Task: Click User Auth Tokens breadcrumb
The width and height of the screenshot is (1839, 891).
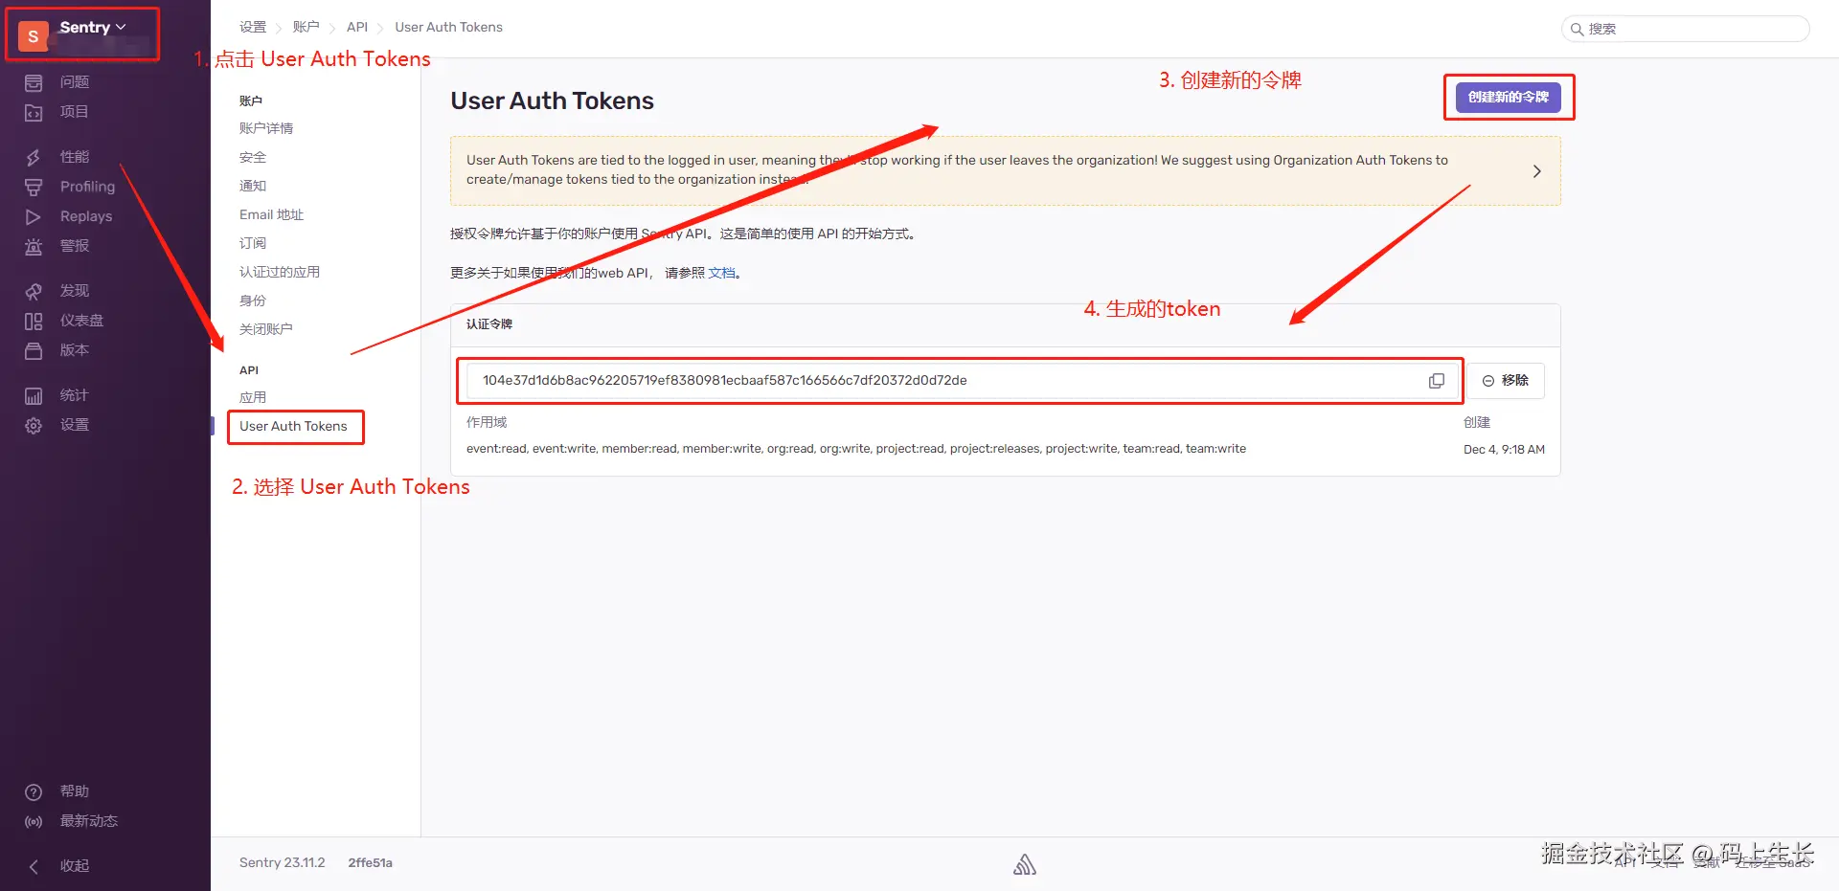Action: point(448,27)
